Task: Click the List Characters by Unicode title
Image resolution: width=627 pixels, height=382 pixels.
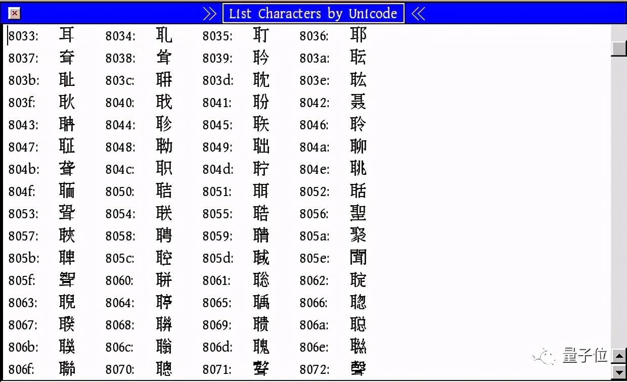Action: (313, 14)
